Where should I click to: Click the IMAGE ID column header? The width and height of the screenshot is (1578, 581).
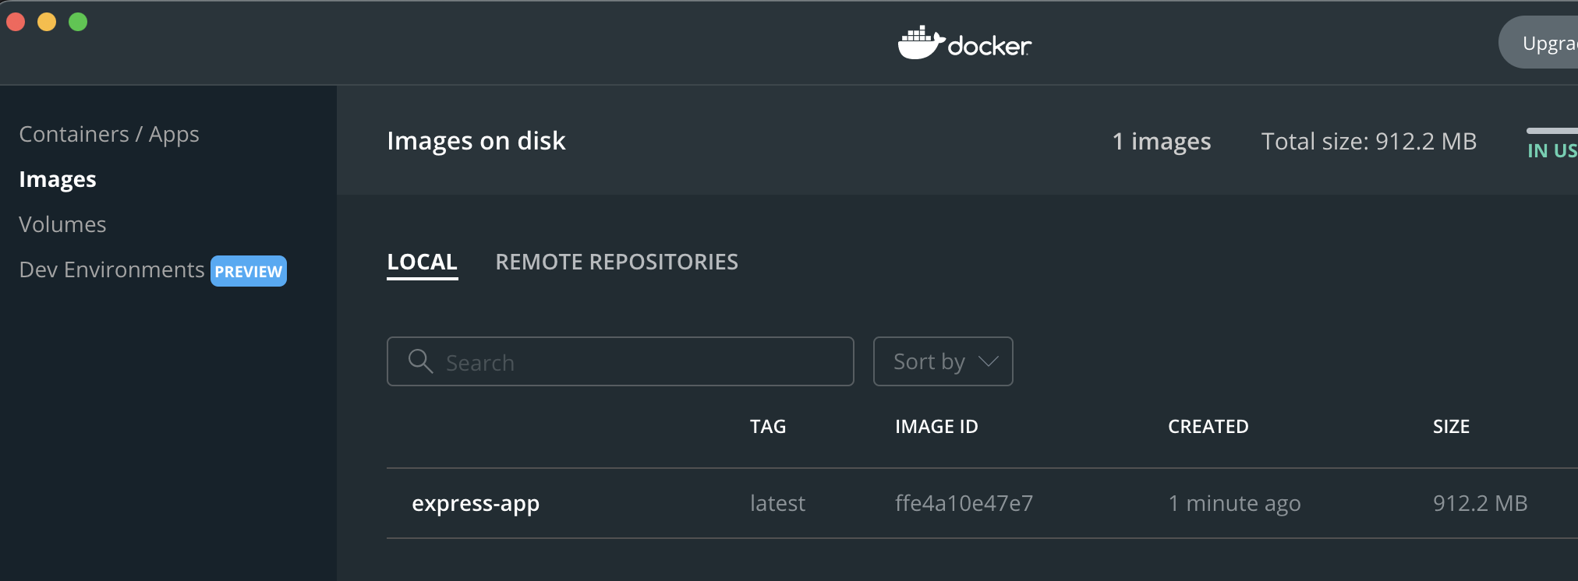click(x=936, y=427)
